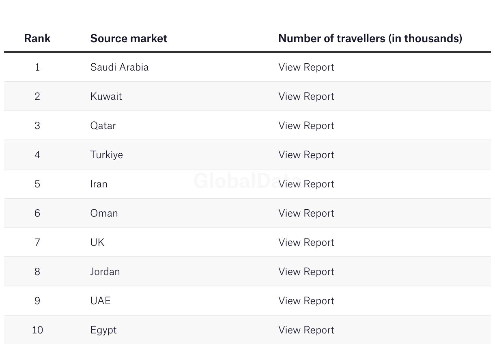495x361 pixels.
Task: Click the Rank column header
Action: point(37,39)
